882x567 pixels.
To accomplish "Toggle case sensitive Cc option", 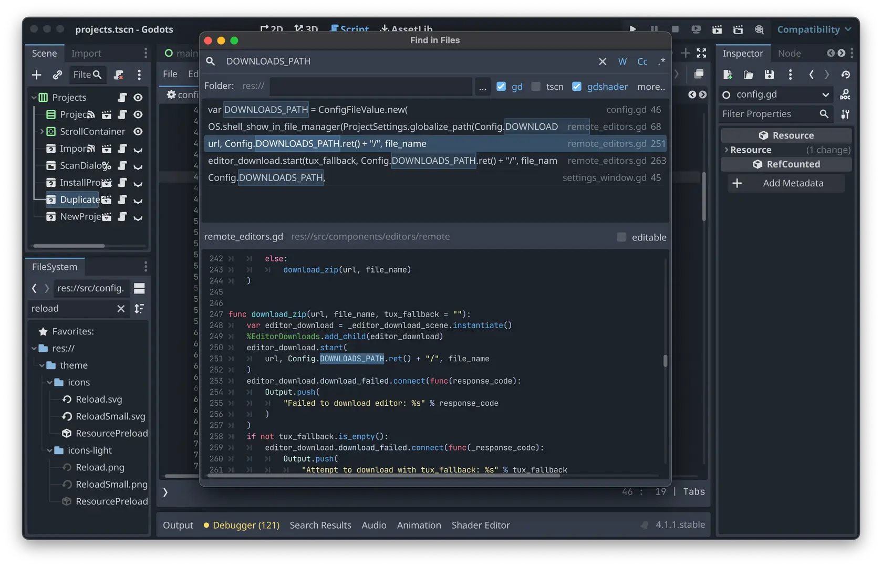I will tap(642, 61).
